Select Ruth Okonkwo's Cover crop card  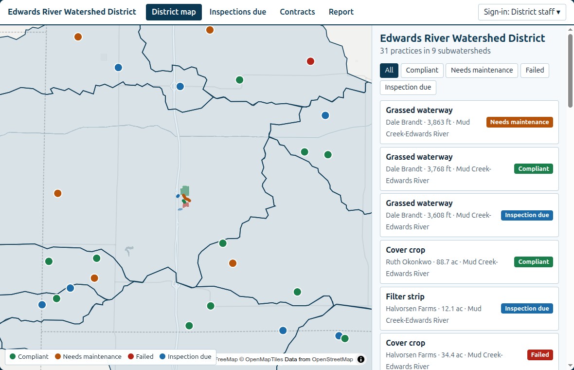point(469,262)
